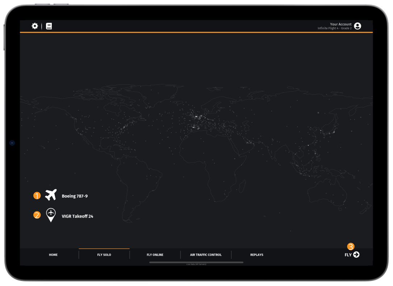
Task: Click the Live Data (All Servers) label
Action: click(x=196, y=264)
